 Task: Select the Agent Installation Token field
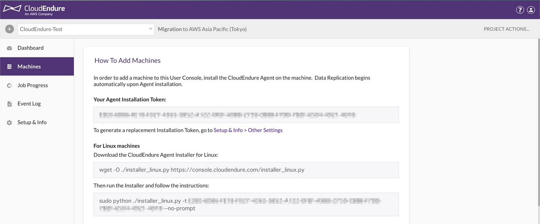click(x=246, y=115)
